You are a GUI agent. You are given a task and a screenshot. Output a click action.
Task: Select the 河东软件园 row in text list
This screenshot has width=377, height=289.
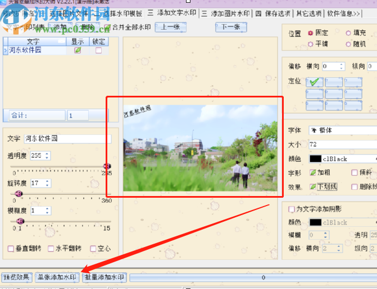click(56, 50)
